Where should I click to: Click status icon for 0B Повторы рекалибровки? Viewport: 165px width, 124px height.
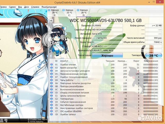pos(52,86)
